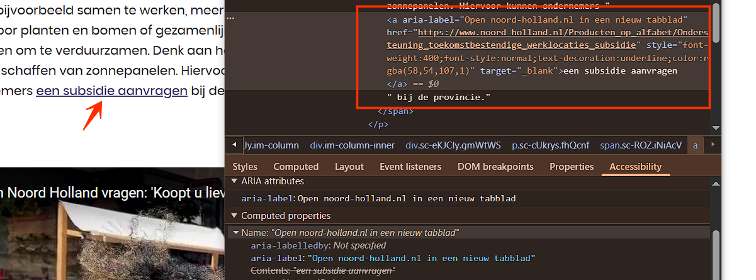Click the Accessibility pane vertical scrollbar
The width and height of the screenshot is (756, 280).
pyautogui.click(x=716, y=252)
